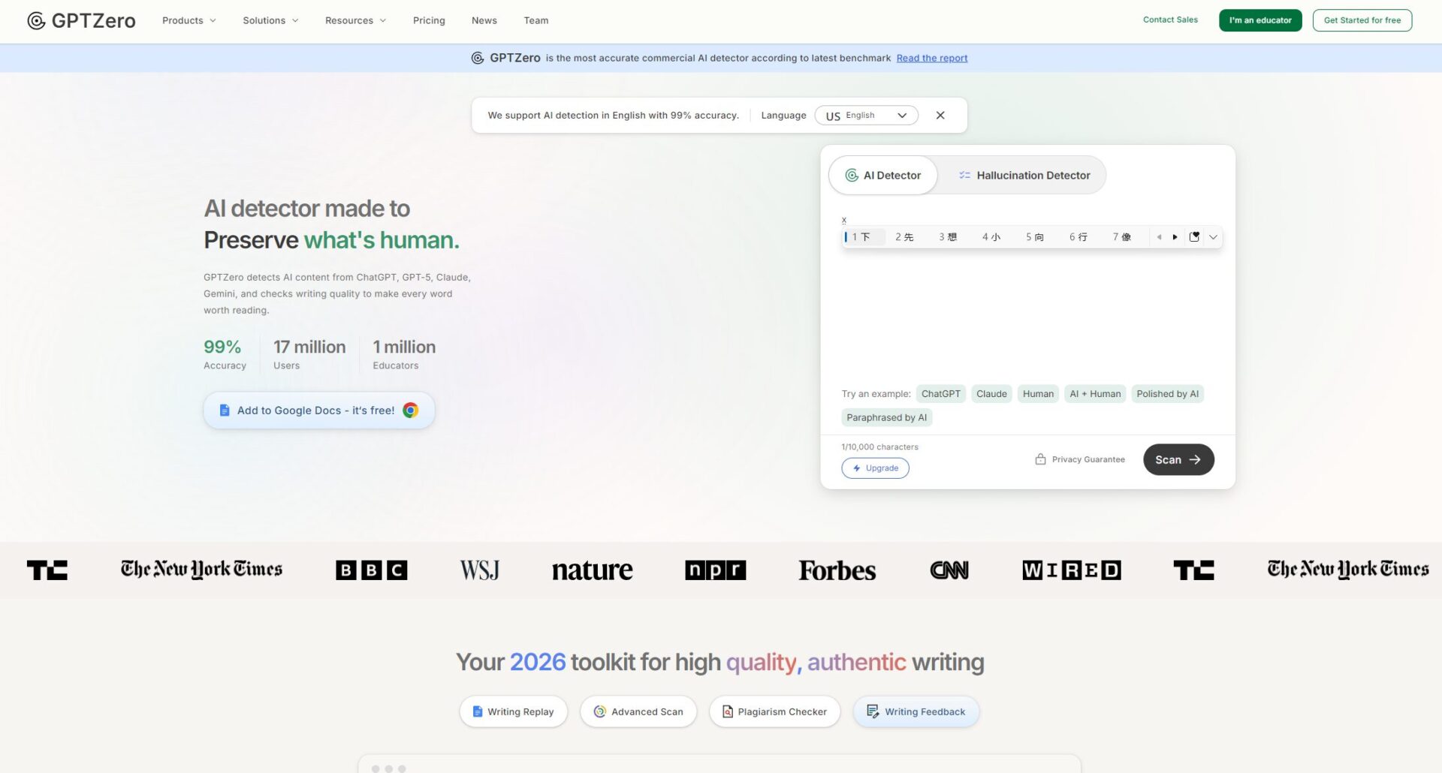Click the Upgrade button

[x=875, y=468]
